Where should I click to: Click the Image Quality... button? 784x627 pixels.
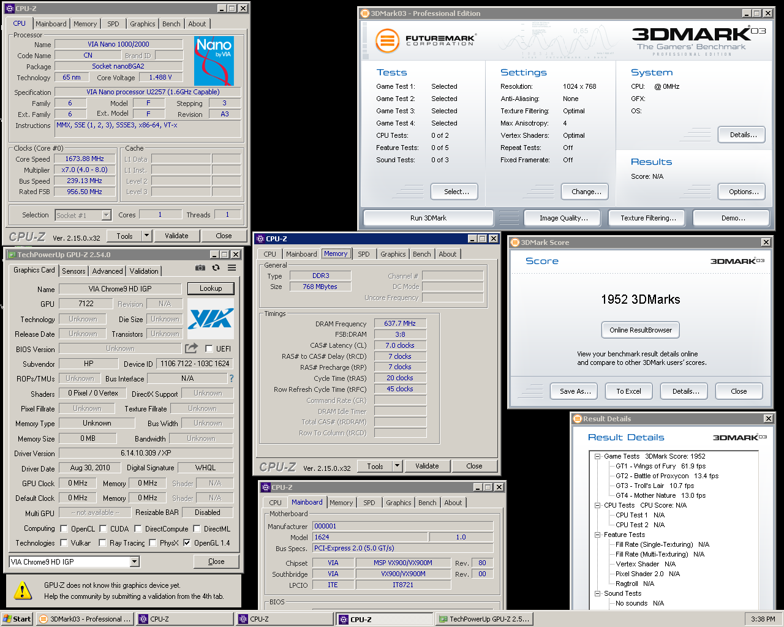coord(563,218)
